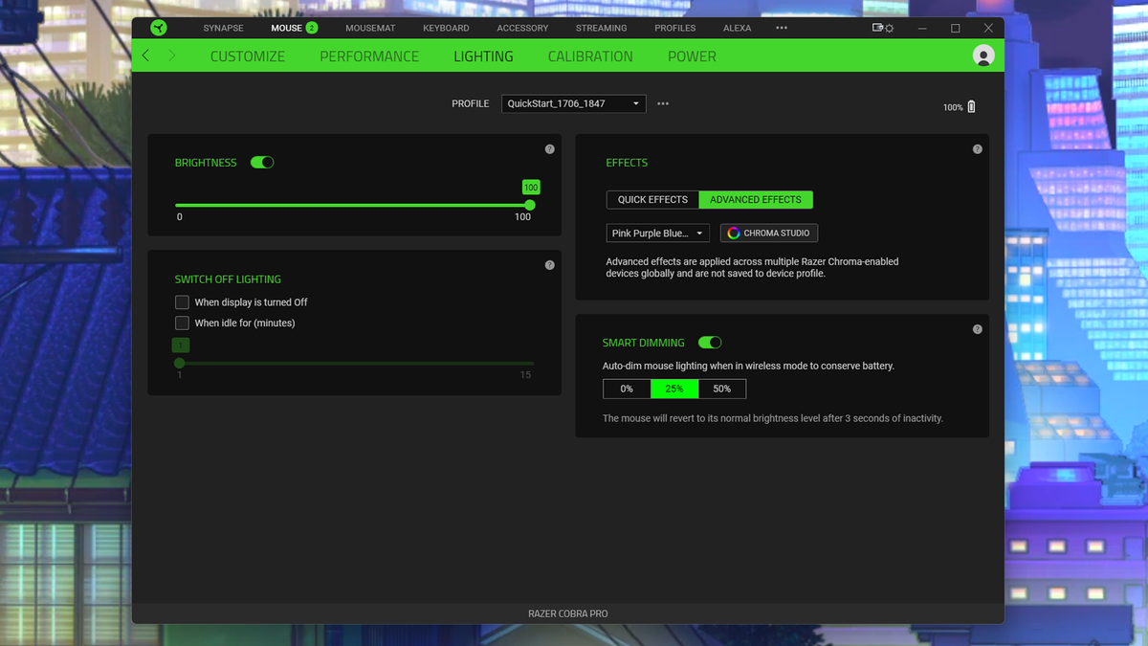This screenshot has height=646, width=1148.
Task: Click the 100% battery percentage text
Action: click(953, 107)
